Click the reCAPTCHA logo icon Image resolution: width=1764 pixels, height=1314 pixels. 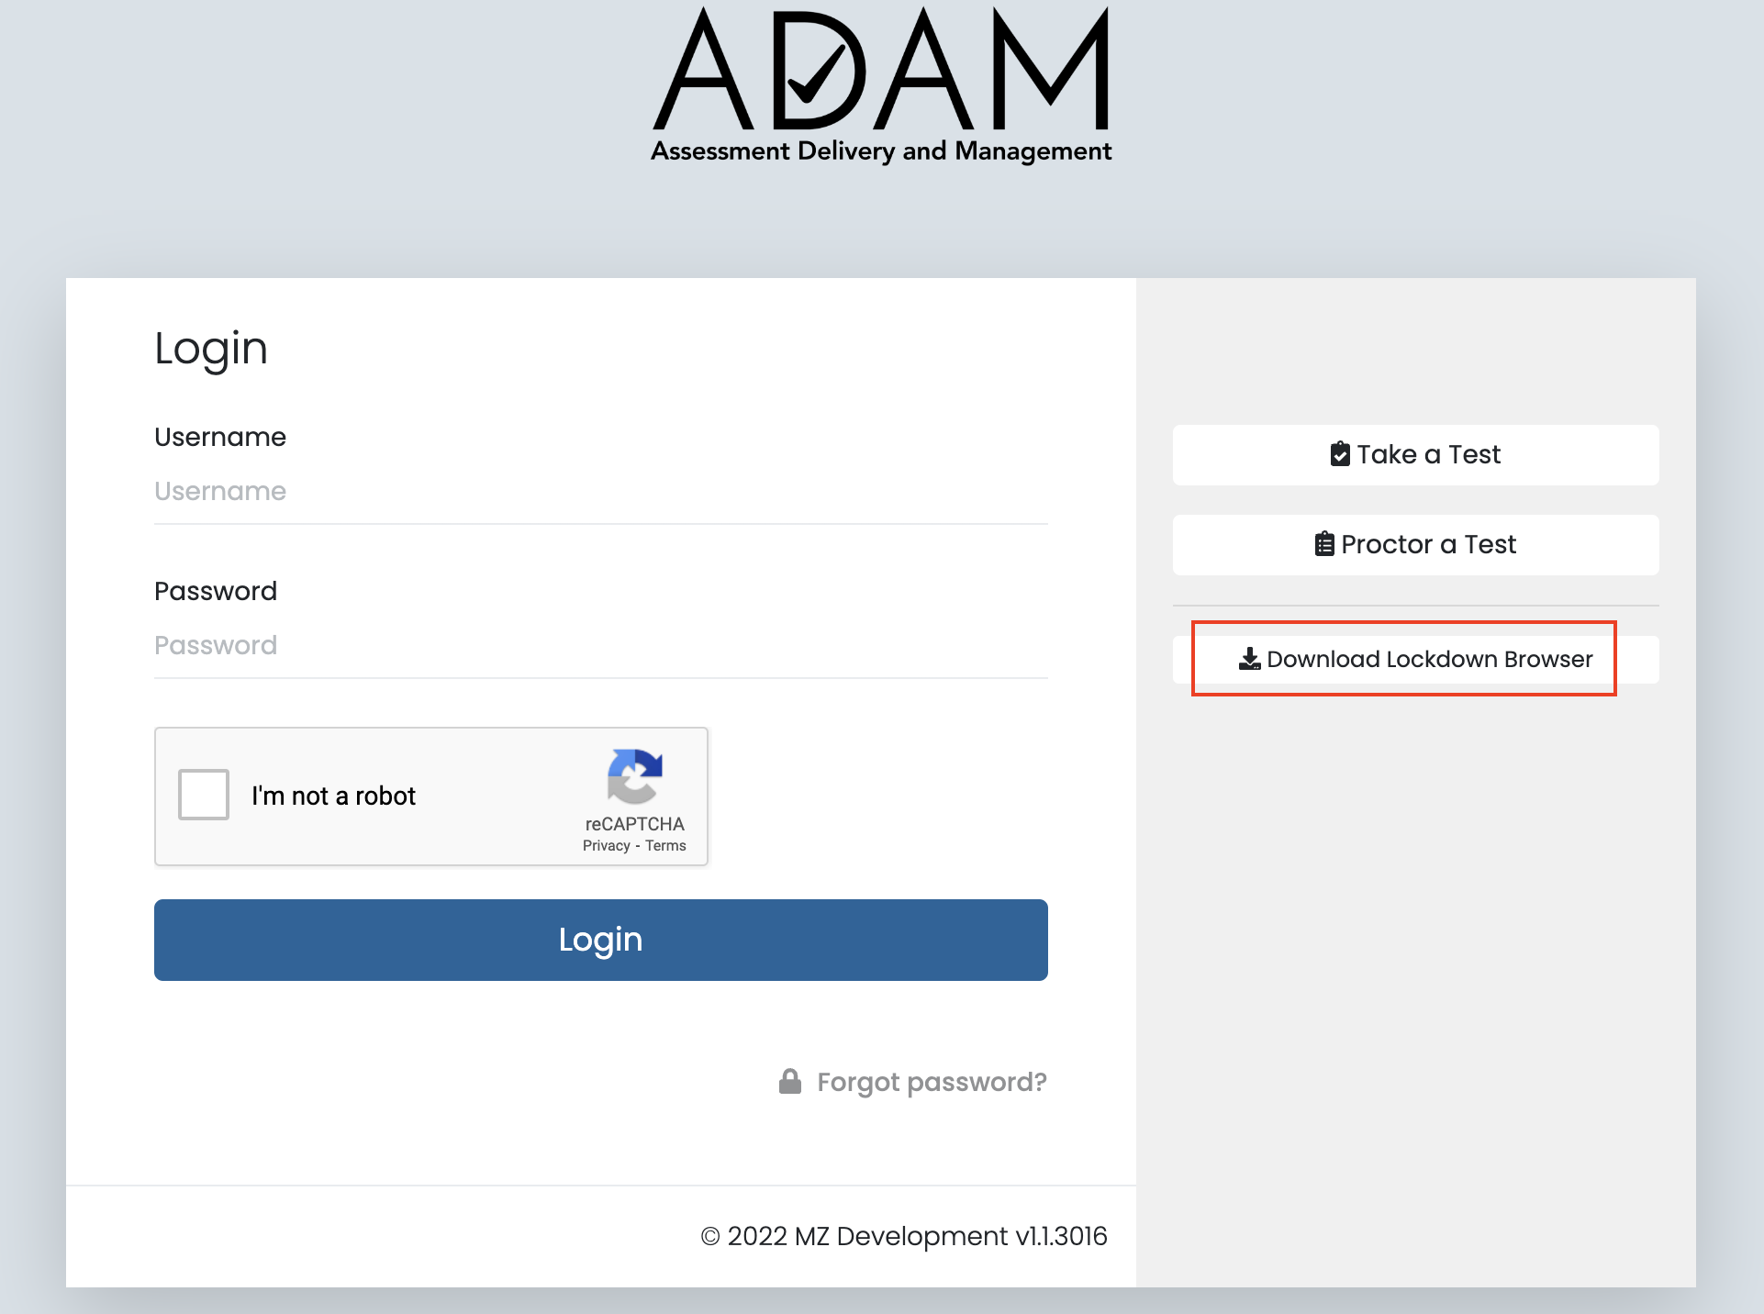[x=634, y=776]
